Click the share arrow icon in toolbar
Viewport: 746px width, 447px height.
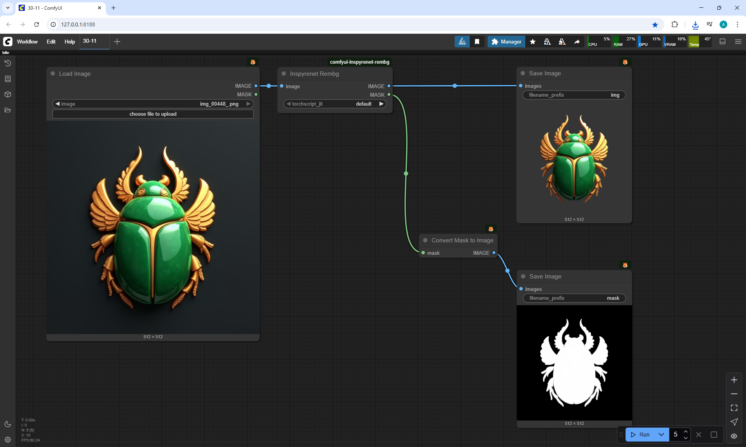[x=577, y=42]
